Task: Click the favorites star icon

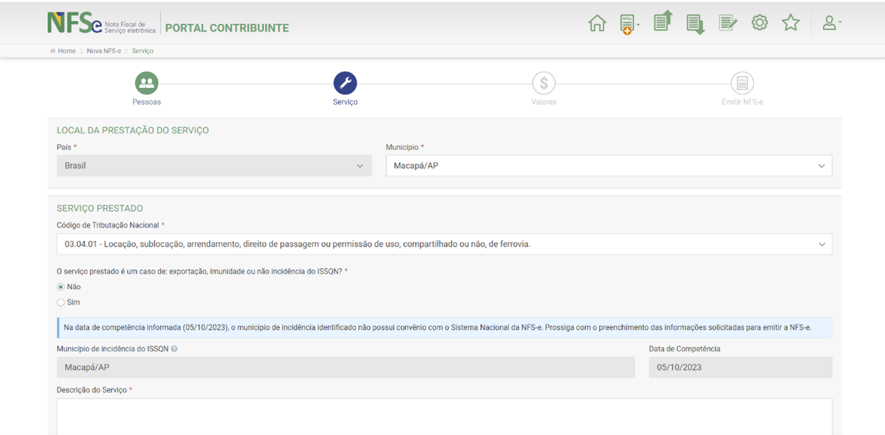Action: (790, 23)
